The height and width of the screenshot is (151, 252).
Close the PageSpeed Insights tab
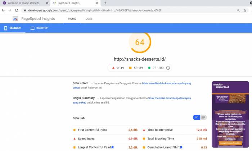[97, 3]
